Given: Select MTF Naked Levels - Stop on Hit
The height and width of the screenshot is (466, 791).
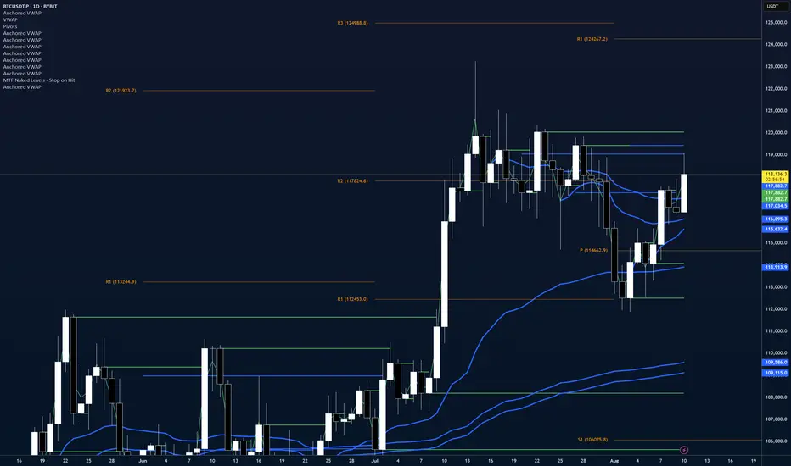Looking at the screenshot, I should pos(39,80).
